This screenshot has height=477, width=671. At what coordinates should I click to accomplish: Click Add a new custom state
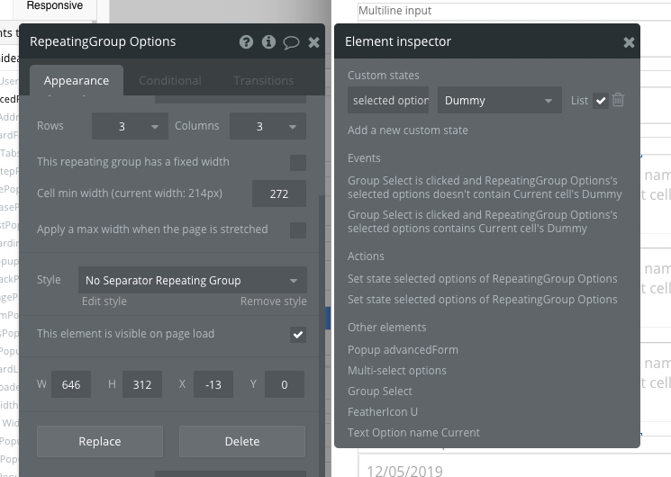tap(407, 130)
